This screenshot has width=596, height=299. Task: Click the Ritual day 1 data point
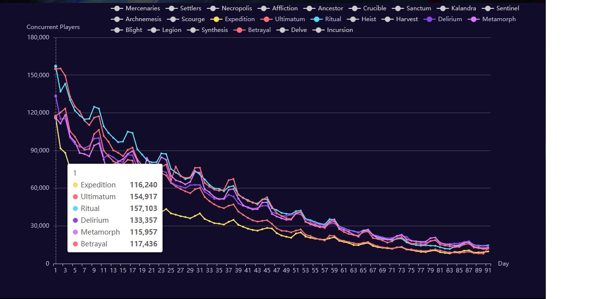tap(56, 66)
